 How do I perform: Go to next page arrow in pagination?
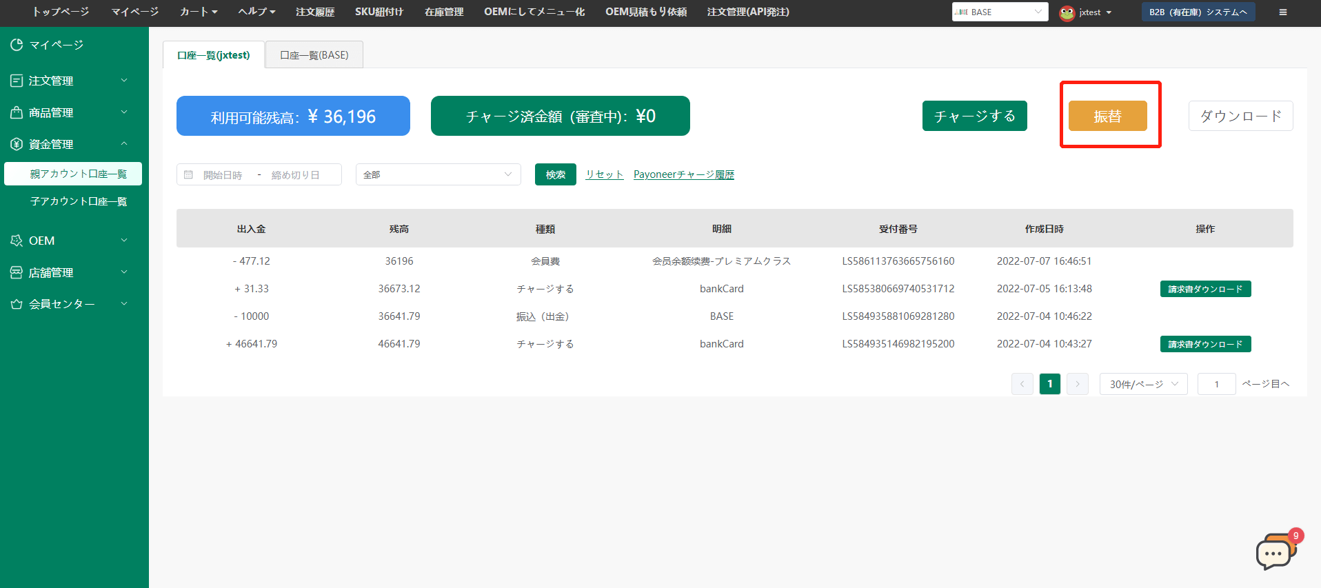(x=1078, y=384)
